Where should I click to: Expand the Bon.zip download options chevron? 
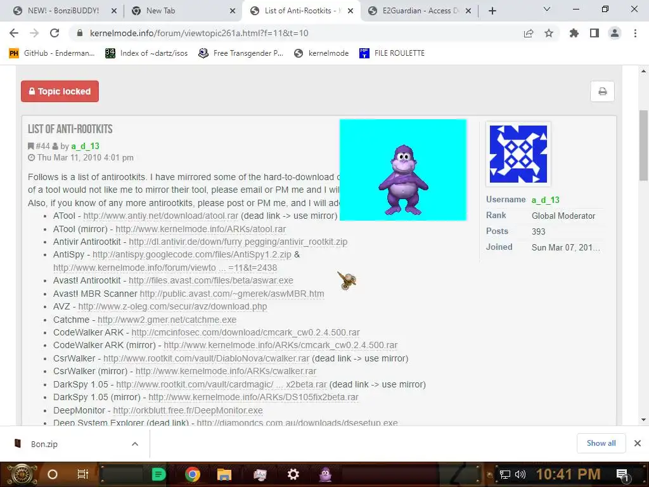[134, 444]
